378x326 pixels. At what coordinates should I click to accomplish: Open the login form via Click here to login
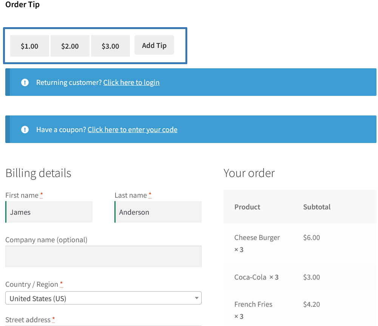click(x=131, y=82)
